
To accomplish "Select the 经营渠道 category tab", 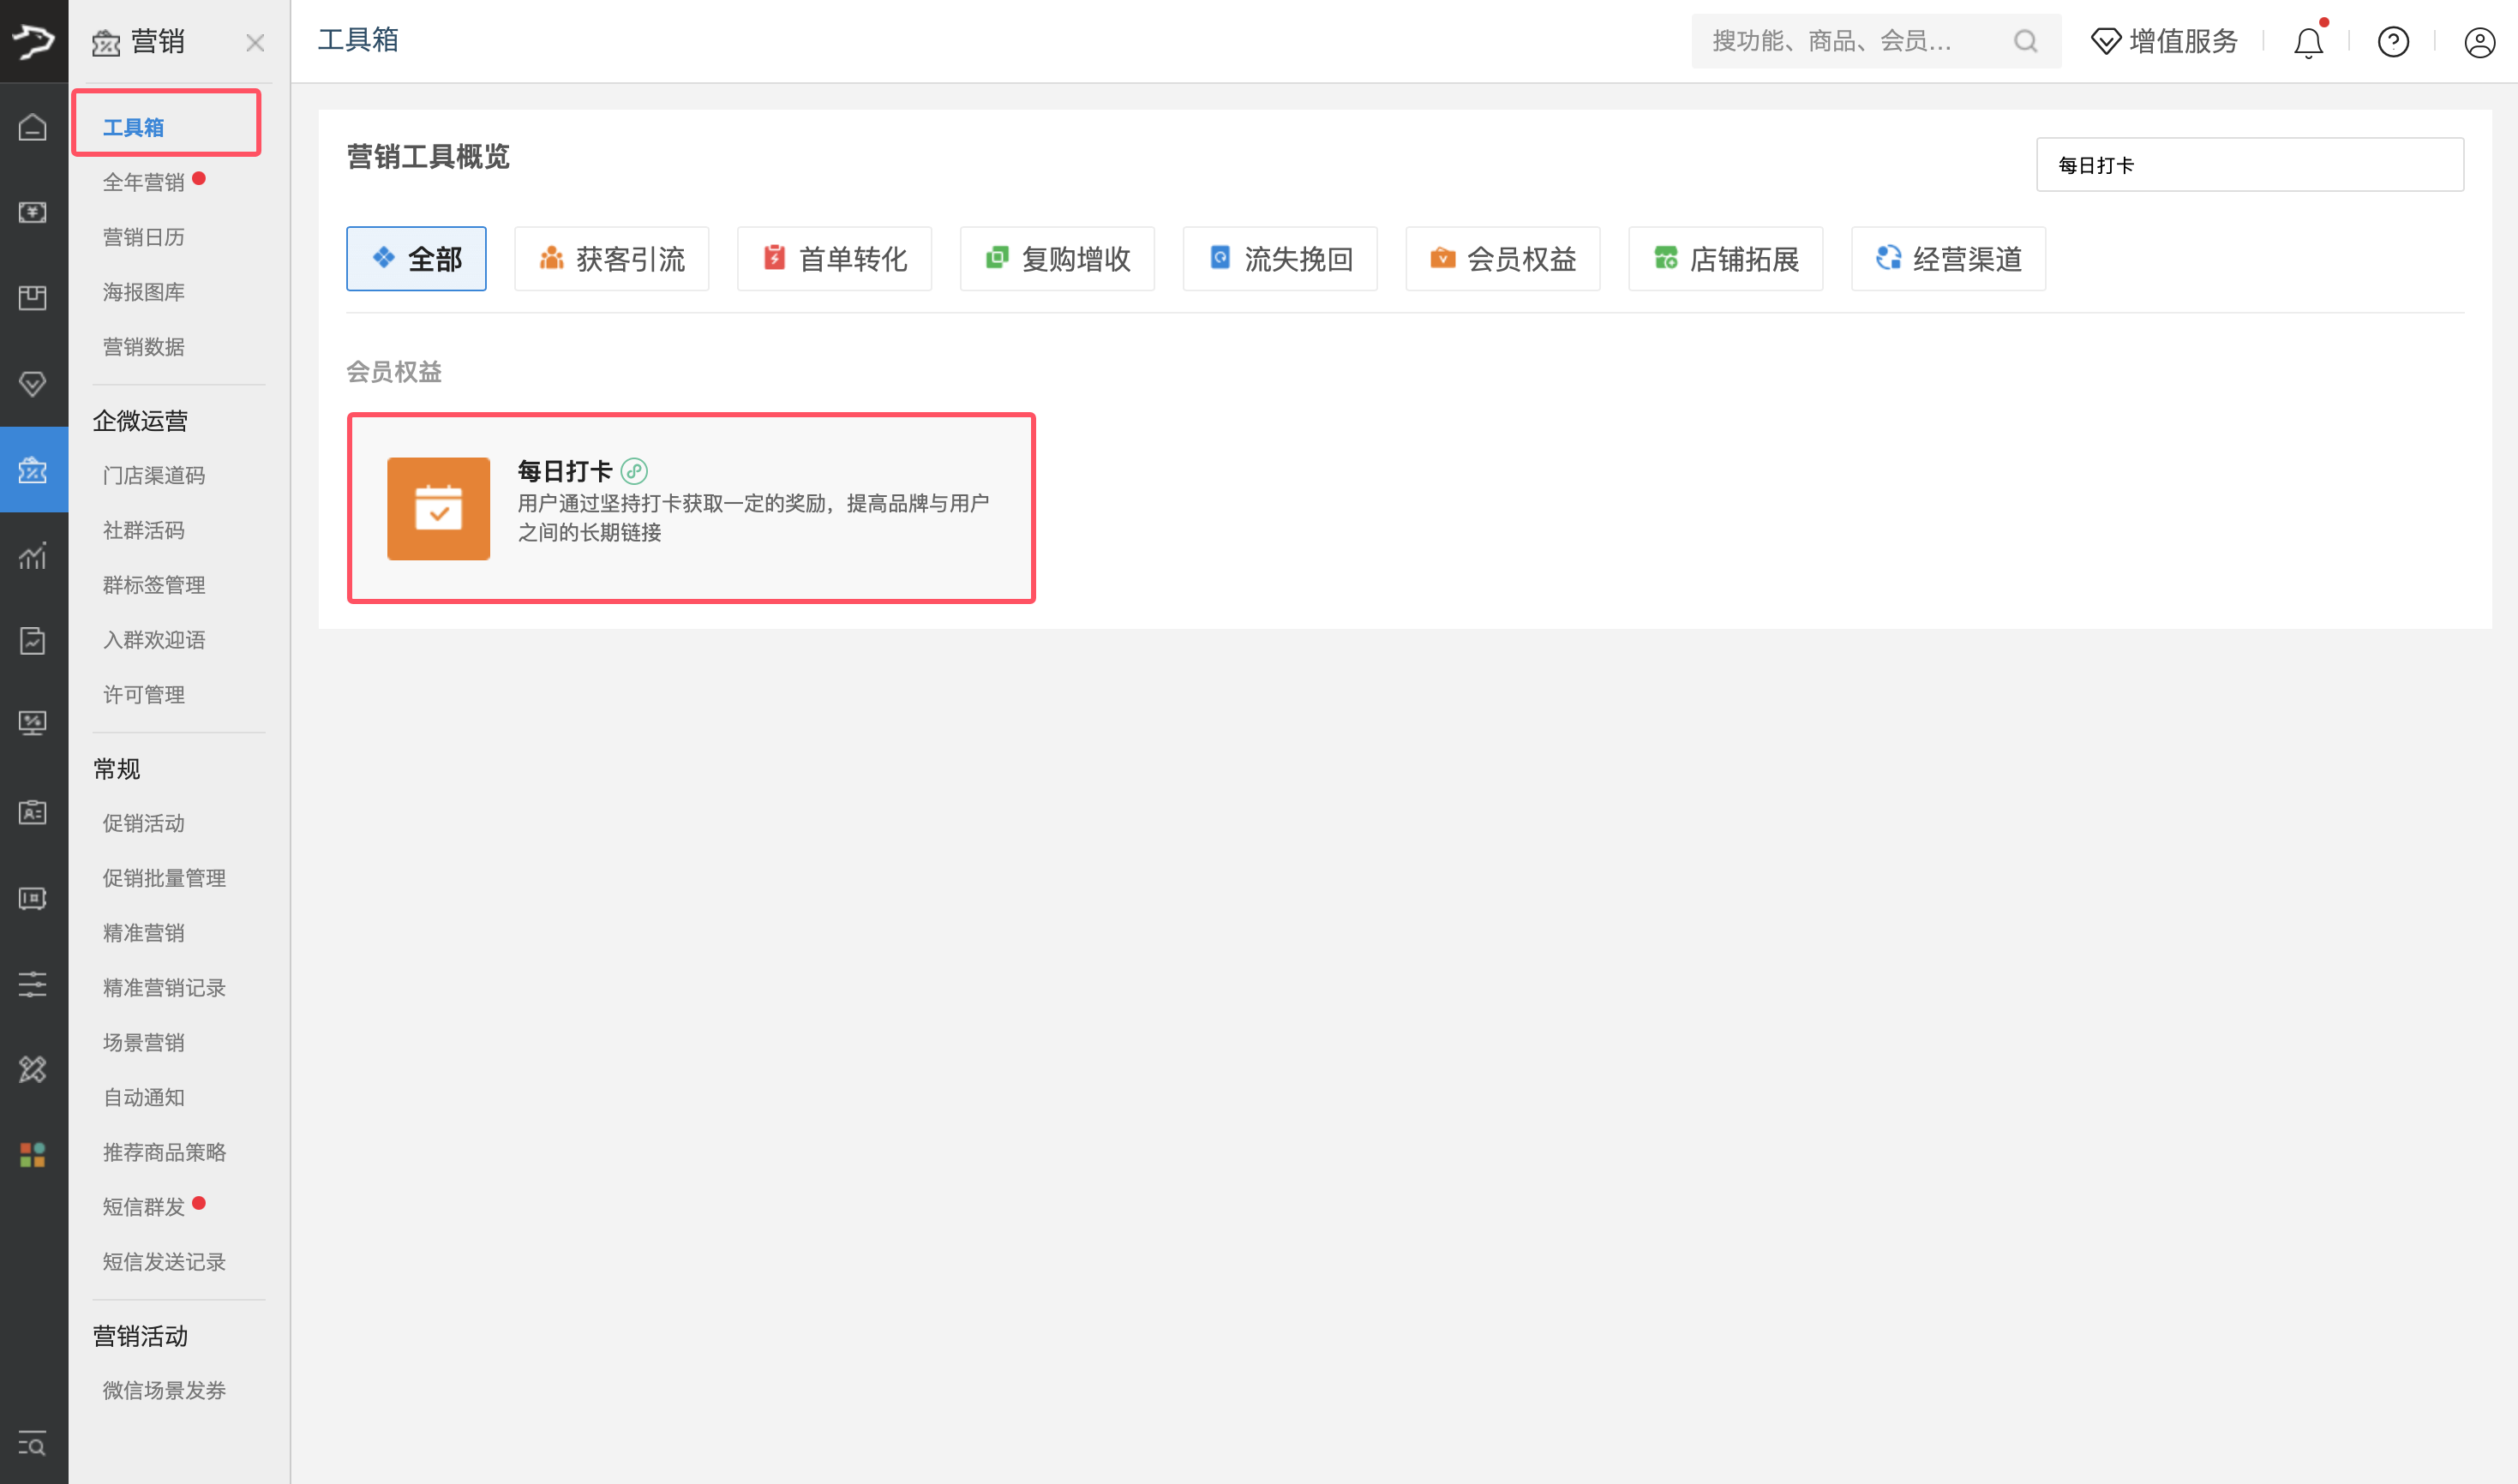I will [1947, 259].
